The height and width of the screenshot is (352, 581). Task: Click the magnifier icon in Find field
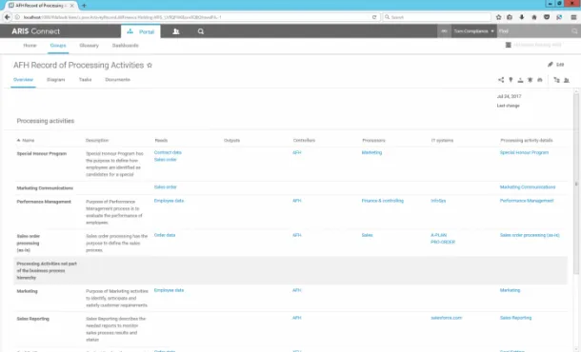[574, 31]
